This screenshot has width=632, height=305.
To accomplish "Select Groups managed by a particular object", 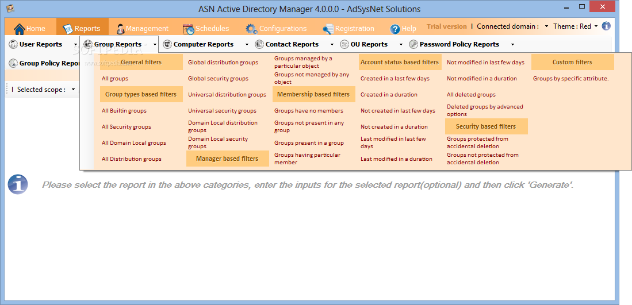I will [x=303, y=62].
